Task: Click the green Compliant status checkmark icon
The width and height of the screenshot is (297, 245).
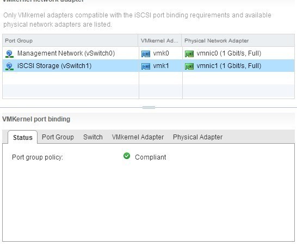Action: (127, 156)
